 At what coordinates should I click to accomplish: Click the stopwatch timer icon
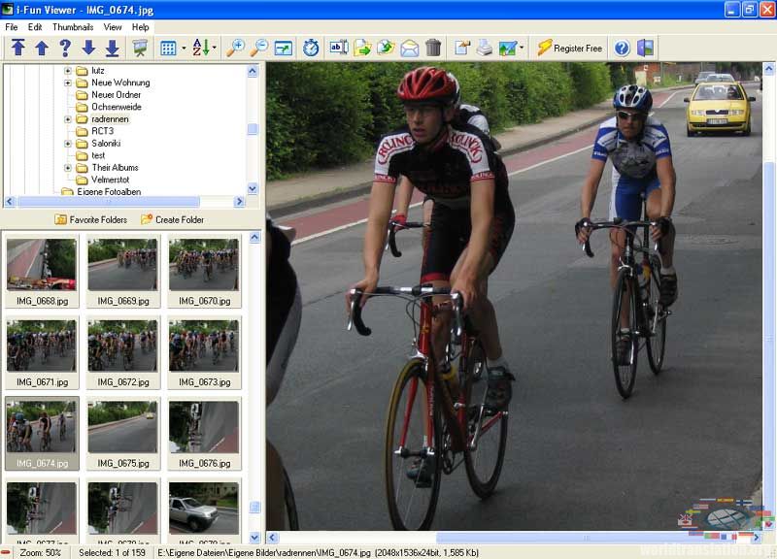(311, 48)
